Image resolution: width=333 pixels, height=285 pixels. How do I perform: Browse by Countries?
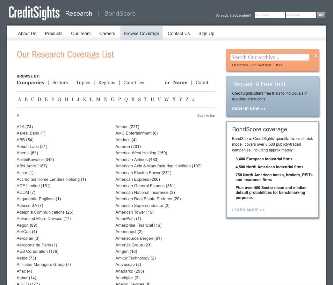134,83
